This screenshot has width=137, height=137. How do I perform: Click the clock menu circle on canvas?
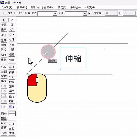tap(48, 52)
